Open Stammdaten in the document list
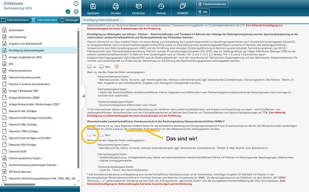Image resolution: width=309 pixels, height=192 pixels. tap(16, 30)
